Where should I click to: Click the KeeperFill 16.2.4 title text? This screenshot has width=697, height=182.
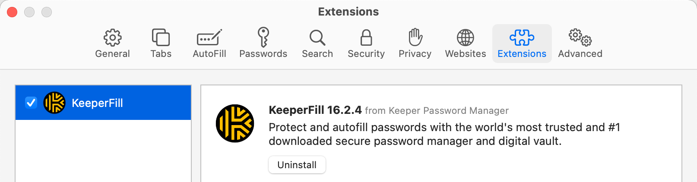tap(315, 110)
